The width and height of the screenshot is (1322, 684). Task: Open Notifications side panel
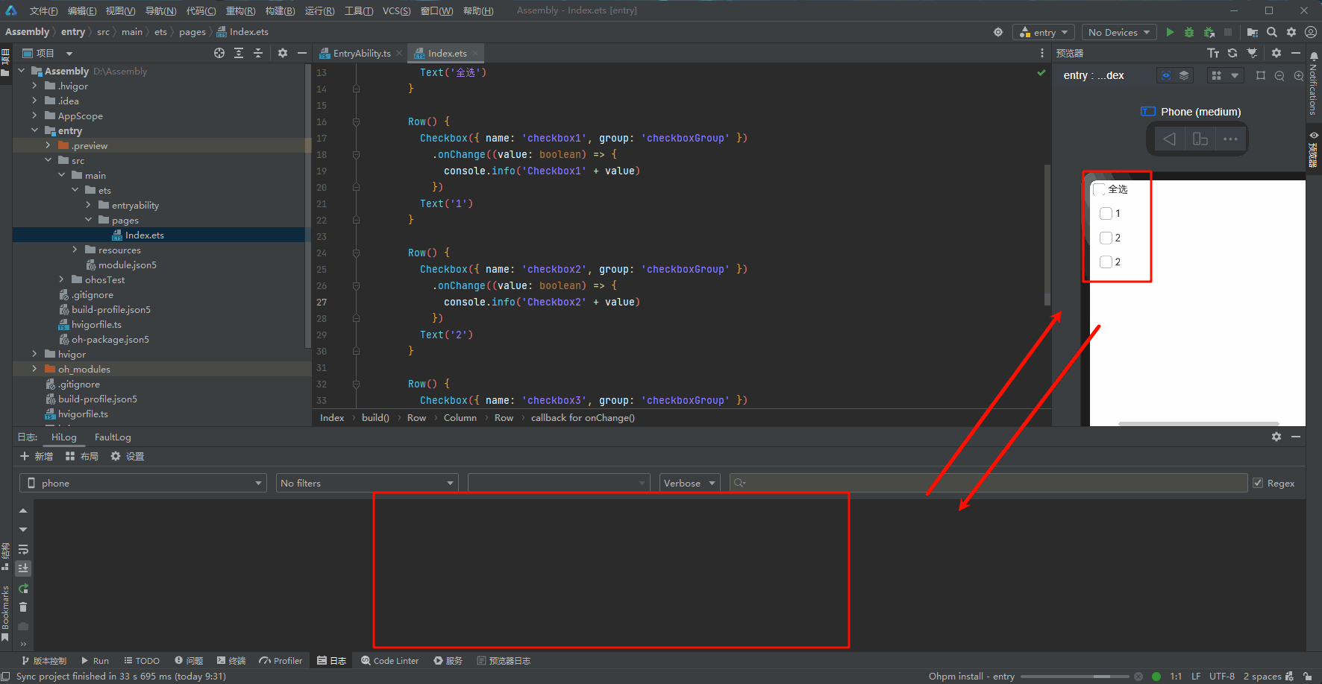(1313, 83)
